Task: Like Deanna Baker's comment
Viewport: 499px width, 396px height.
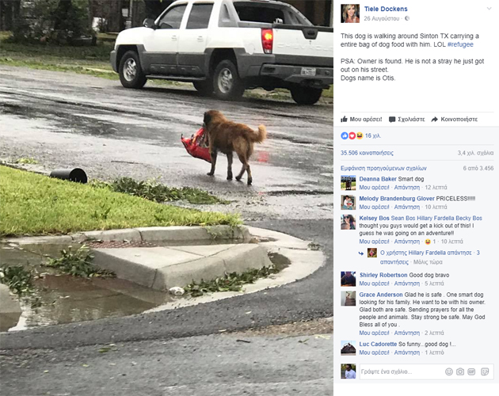Action: pyautogui.click(x=374, y=188)
